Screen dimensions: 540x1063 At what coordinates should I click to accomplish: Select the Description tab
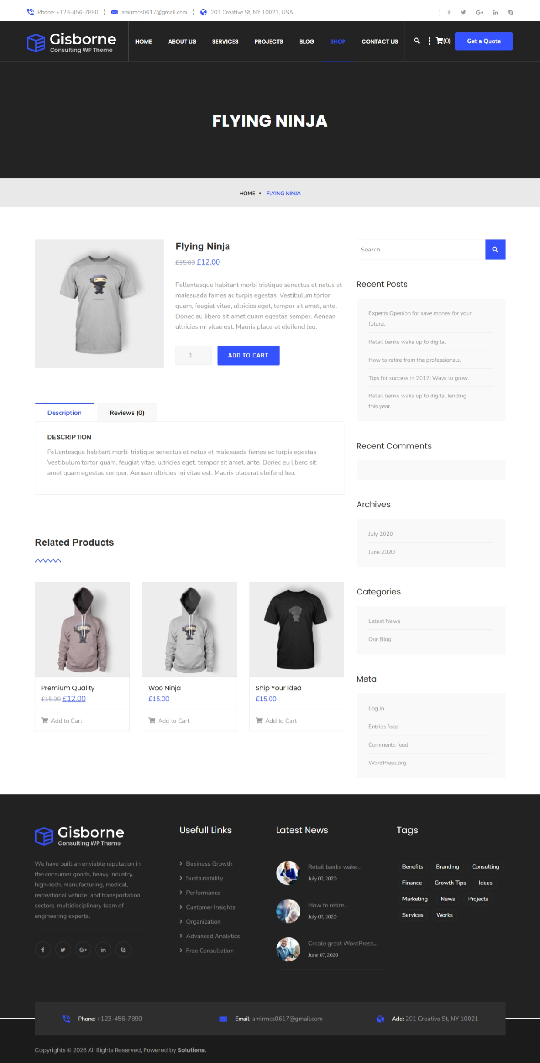(64, 413)
